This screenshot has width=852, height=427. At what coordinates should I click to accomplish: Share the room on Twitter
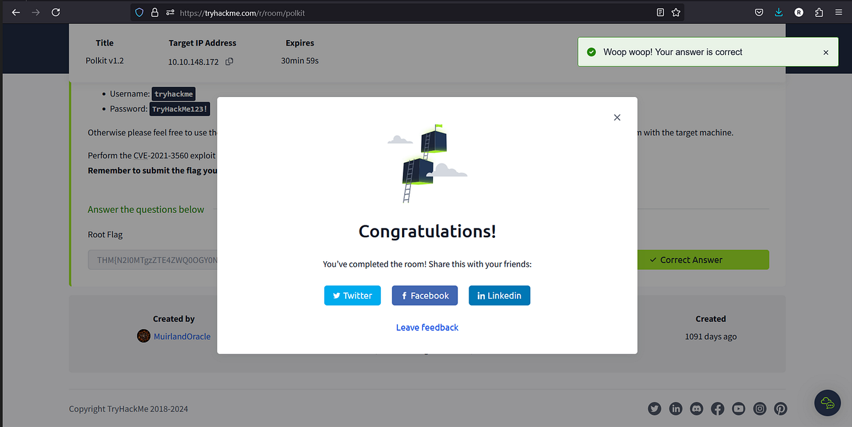click(352, 295)
